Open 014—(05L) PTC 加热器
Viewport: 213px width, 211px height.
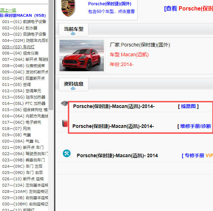[24, 103]
